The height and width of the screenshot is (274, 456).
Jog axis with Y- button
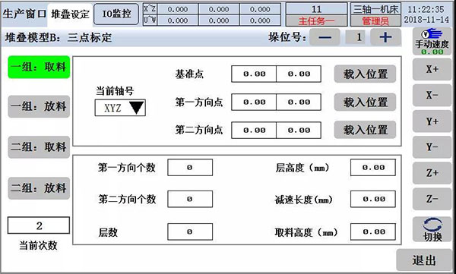coord(432,146)
